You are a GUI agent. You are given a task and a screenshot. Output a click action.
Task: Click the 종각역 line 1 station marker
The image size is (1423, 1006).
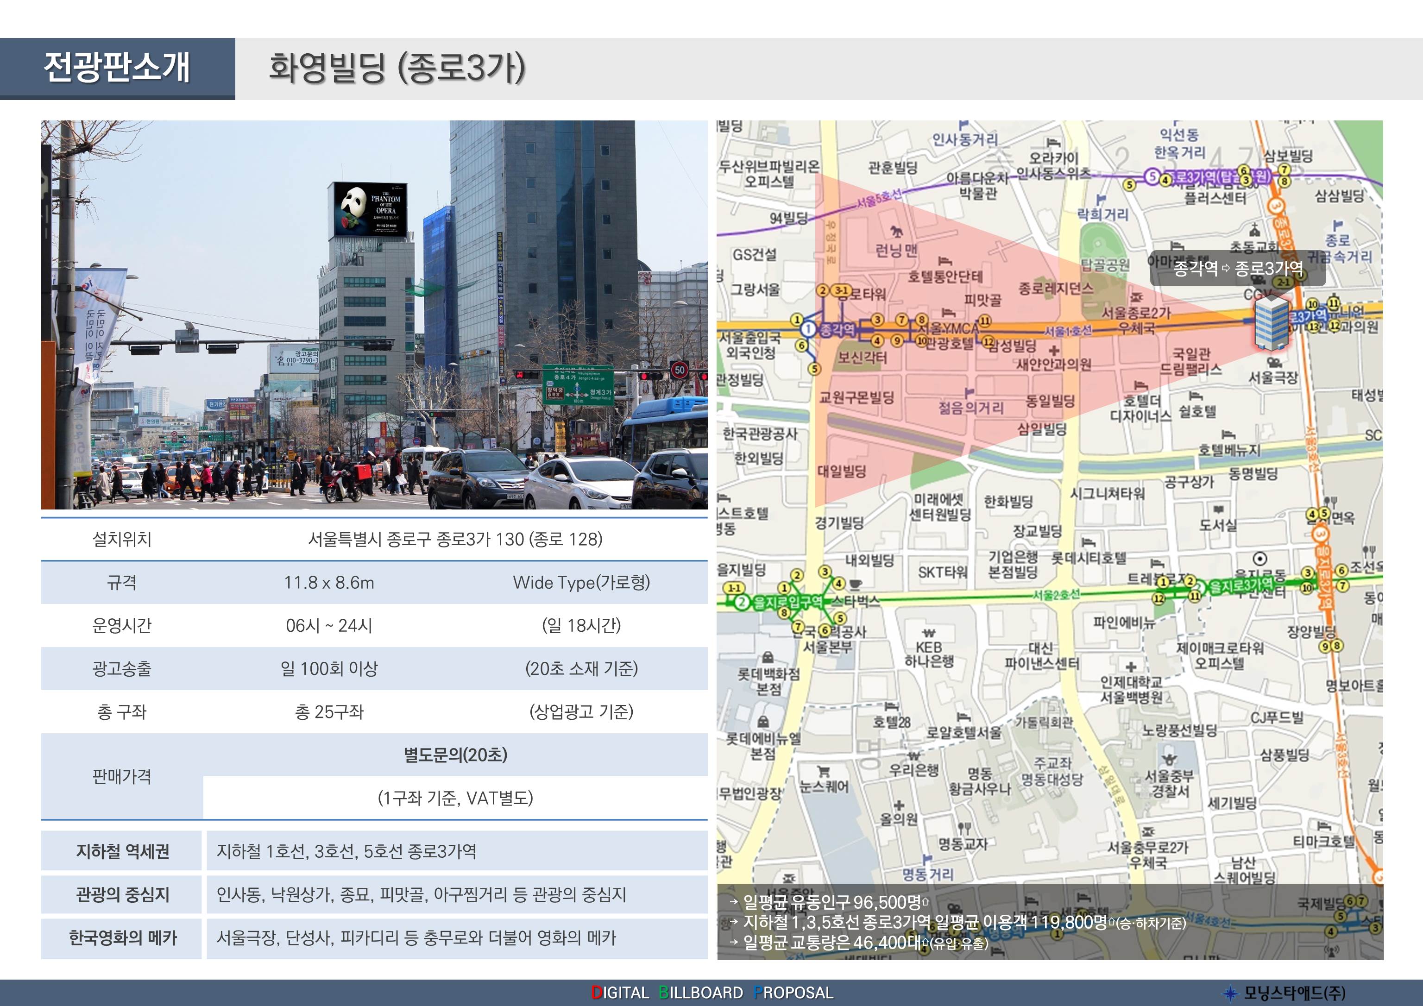click(808, 329)
